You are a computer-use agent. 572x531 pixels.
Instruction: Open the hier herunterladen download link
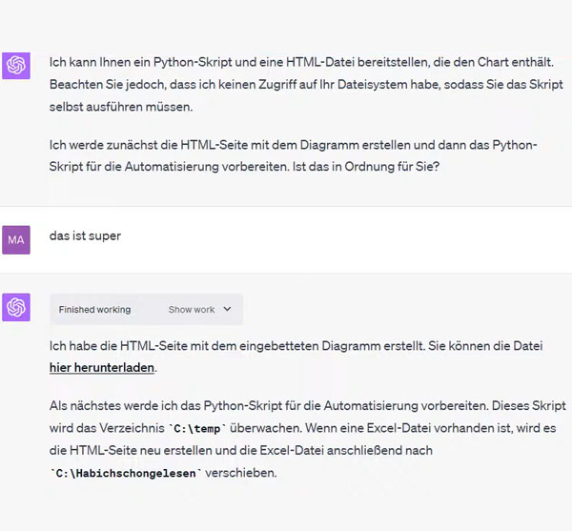click(102, 368)
